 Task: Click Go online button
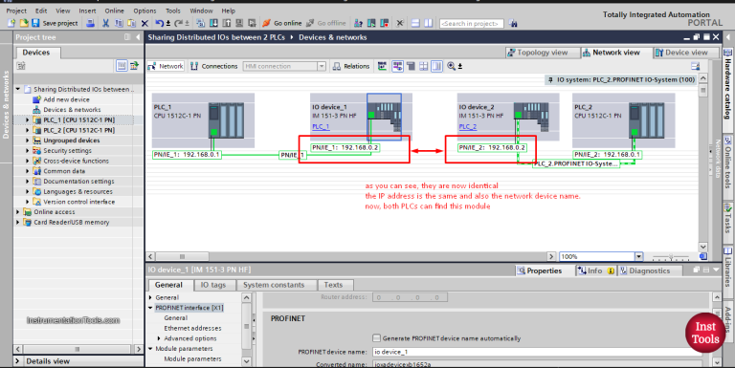[282, 23]
